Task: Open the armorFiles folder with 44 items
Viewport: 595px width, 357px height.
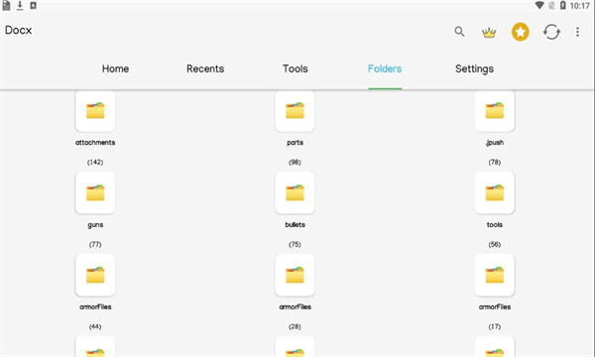Action: (95, 275)
